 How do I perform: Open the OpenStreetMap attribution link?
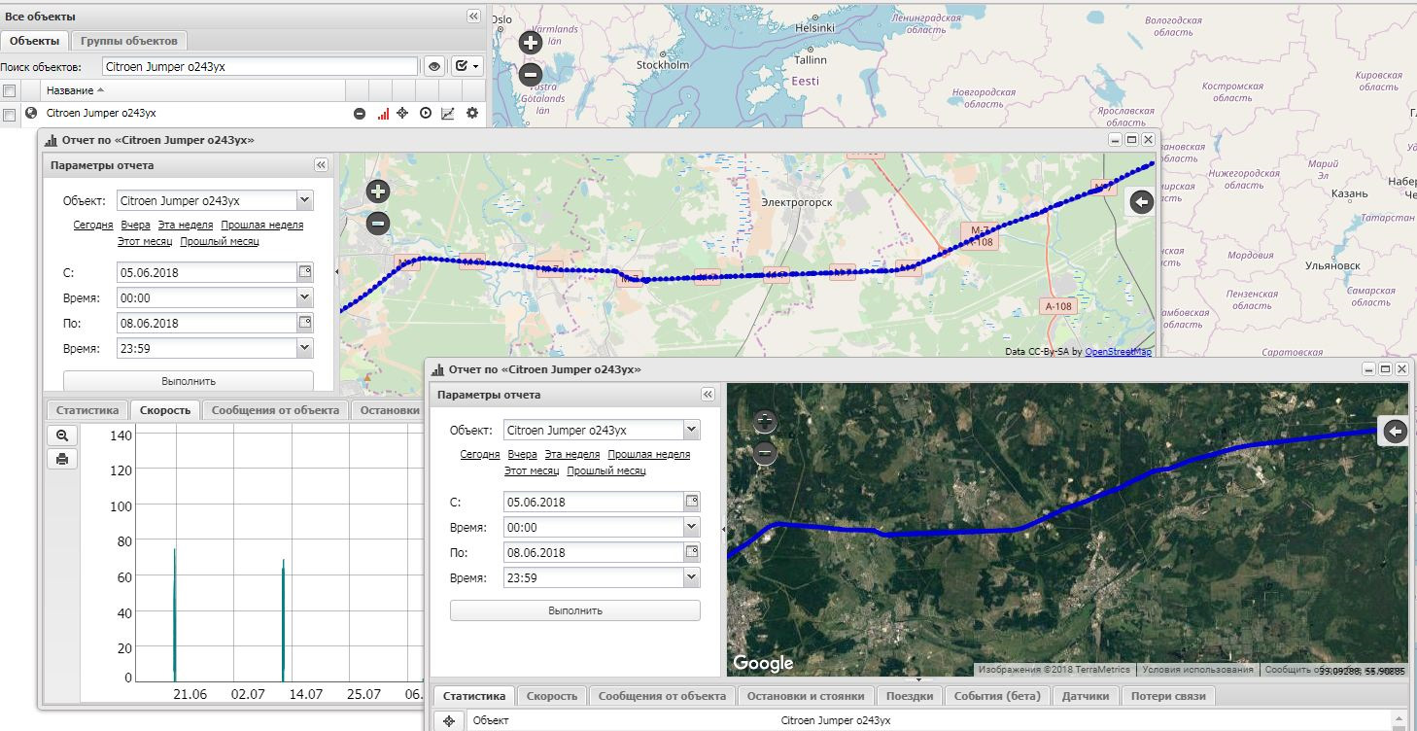click(1118, 352)
